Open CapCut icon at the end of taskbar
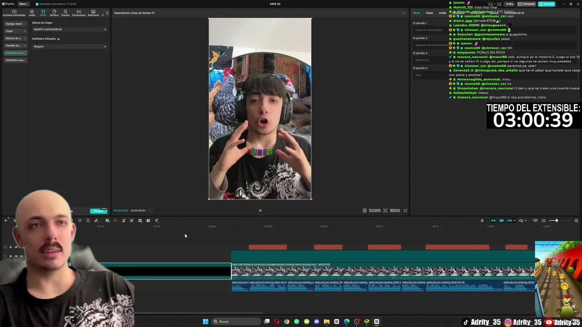 point(376,322)
